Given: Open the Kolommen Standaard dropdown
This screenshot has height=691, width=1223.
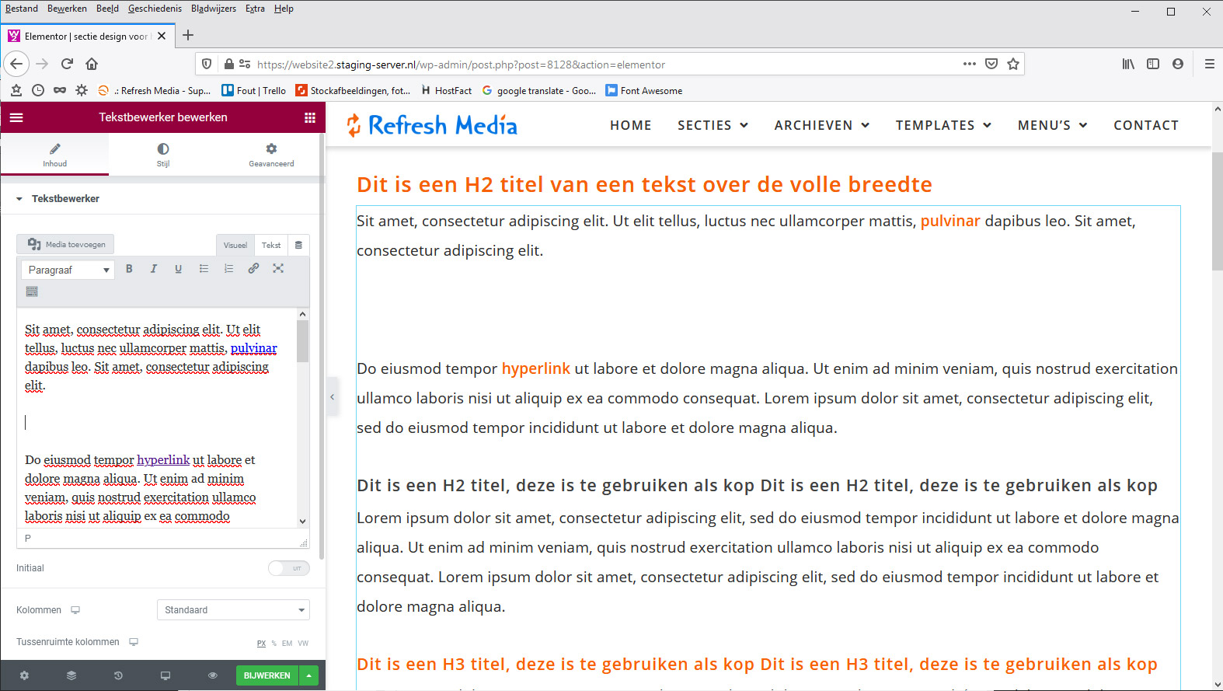Looking at the screenshot, I should [x=232, y=610].
